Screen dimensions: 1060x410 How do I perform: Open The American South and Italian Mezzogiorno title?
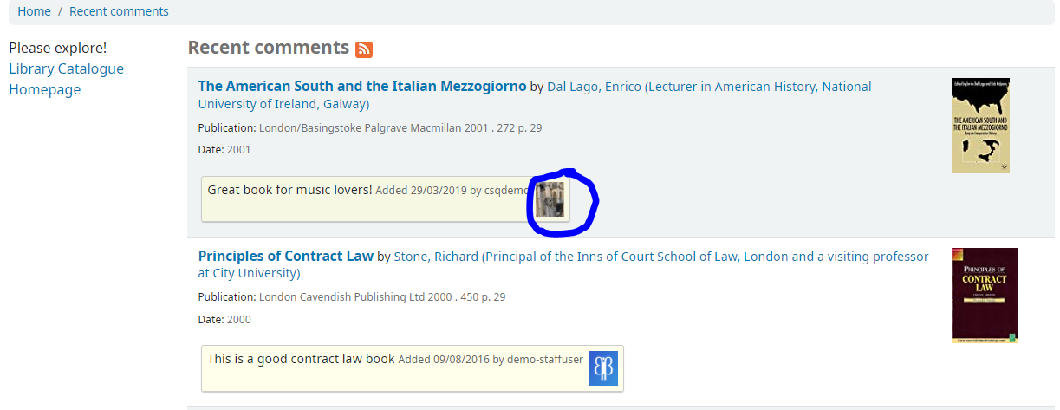coord(362,87)
